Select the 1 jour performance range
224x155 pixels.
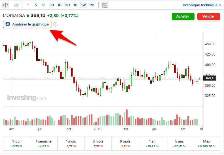[x=16, y=144]
